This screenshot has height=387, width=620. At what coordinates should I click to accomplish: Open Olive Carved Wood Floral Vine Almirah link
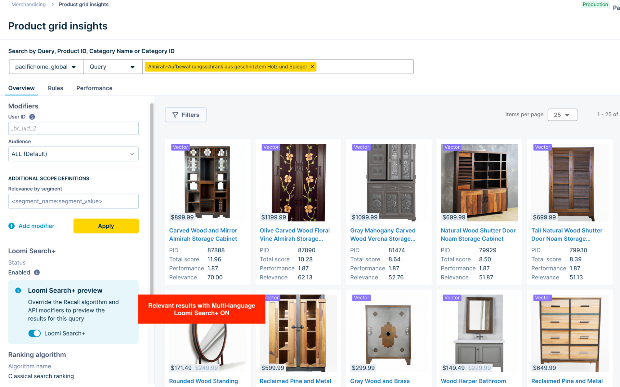point(294,235)
